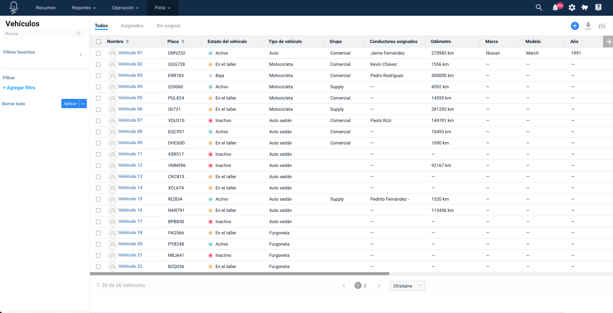Click the horizontal table scrollbar
The image size is (613, 313).
[x=240, y=274]
